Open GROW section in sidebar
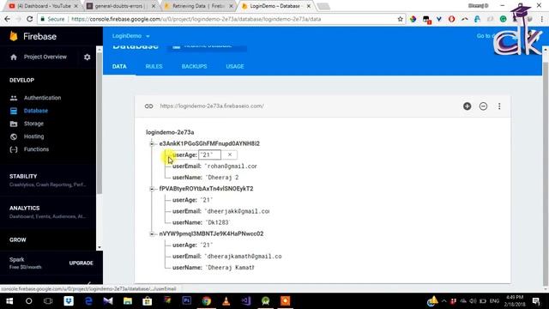Image resolution: width=549 pixels, height=309 pixels. point(17,240)
